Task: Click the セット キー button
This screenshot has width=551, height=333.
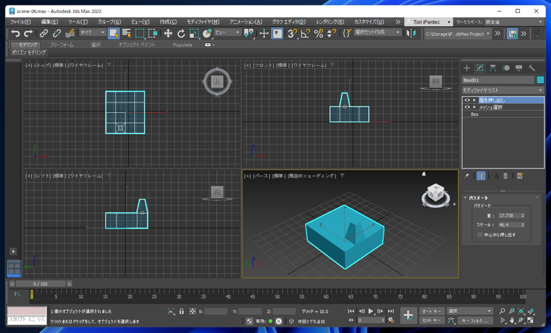Action: [x=432, y=321]
